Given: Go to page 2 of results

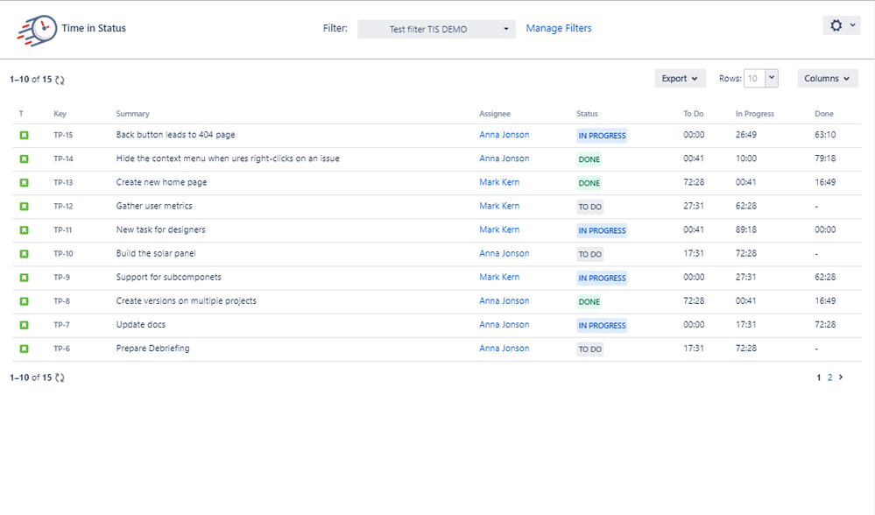Looking at the screenshot, I should click(x=829, y=377).
